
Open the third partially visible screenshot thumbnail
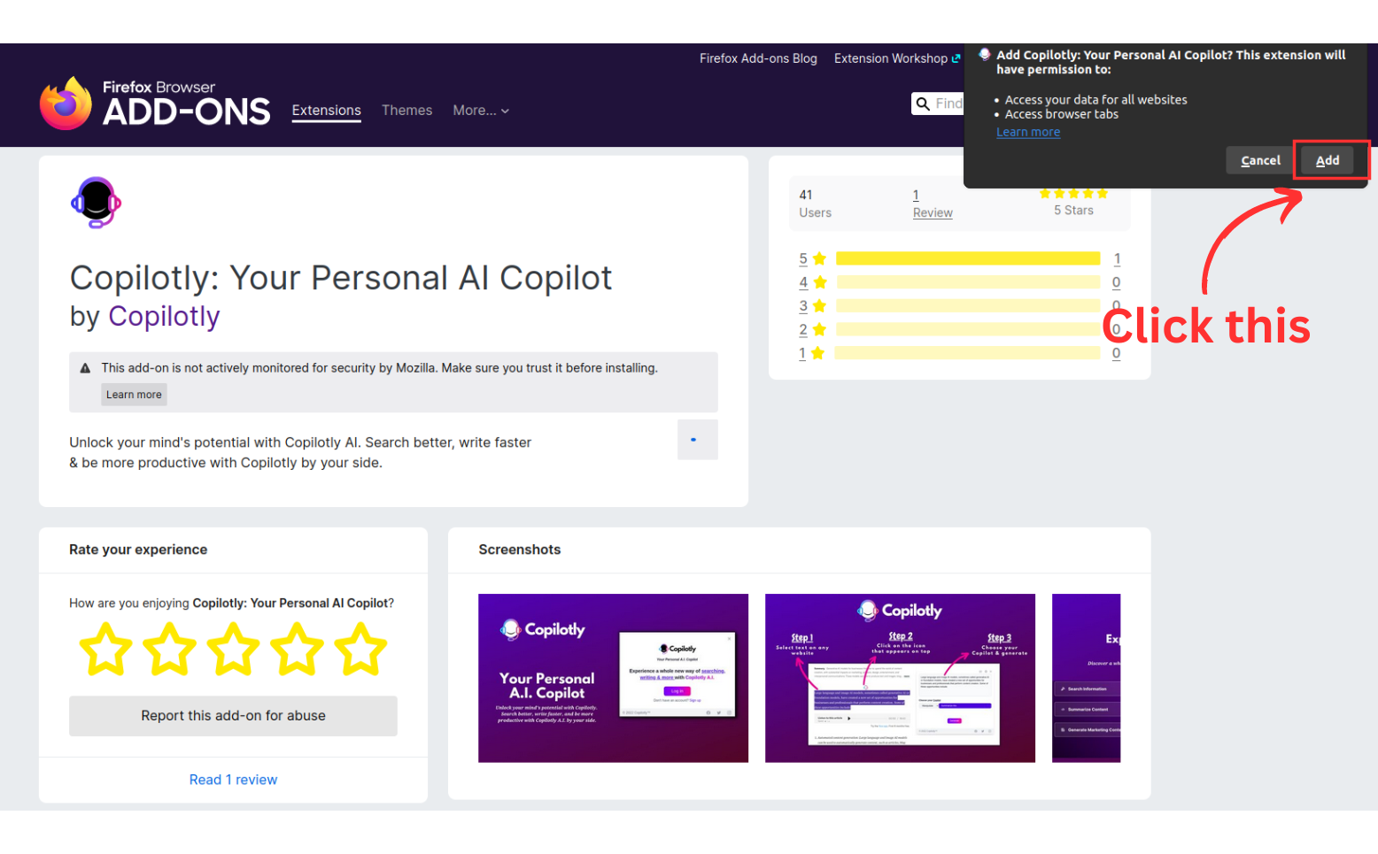tap(1086, 678)
